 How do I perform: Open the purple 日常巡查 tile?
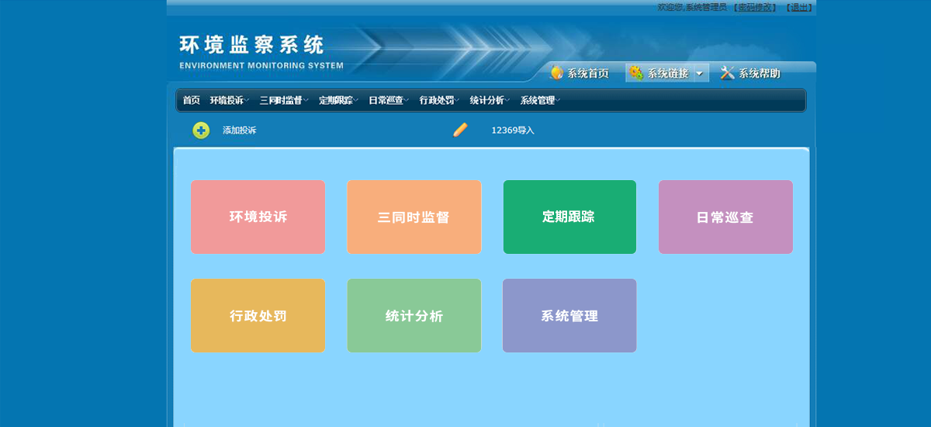[725, 217]
